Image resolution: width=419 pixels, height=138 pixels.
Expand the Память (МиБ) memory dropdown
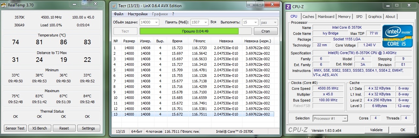point(205,22)
